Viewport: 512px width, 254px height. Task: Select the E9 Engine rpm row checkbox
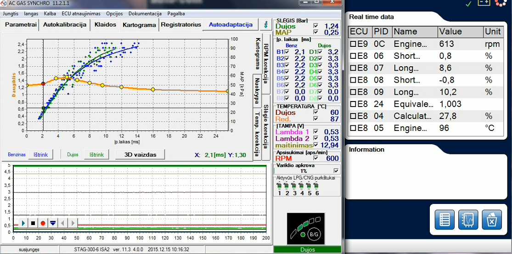353,44
